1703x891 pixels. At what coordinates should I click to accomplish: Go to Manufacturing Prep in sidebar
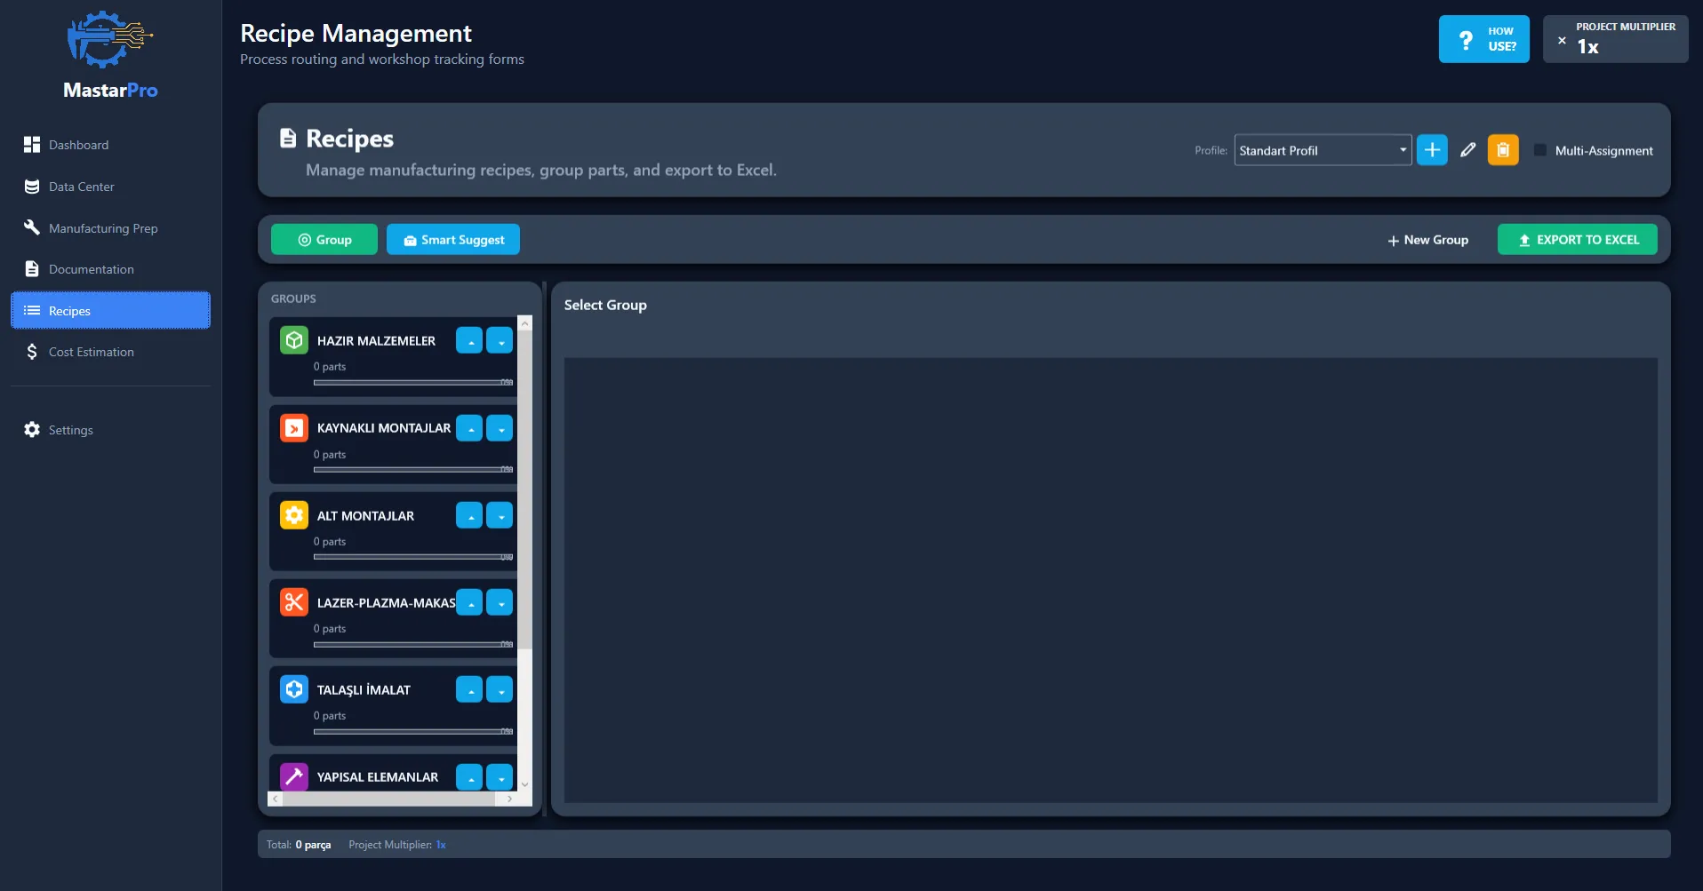103,228
